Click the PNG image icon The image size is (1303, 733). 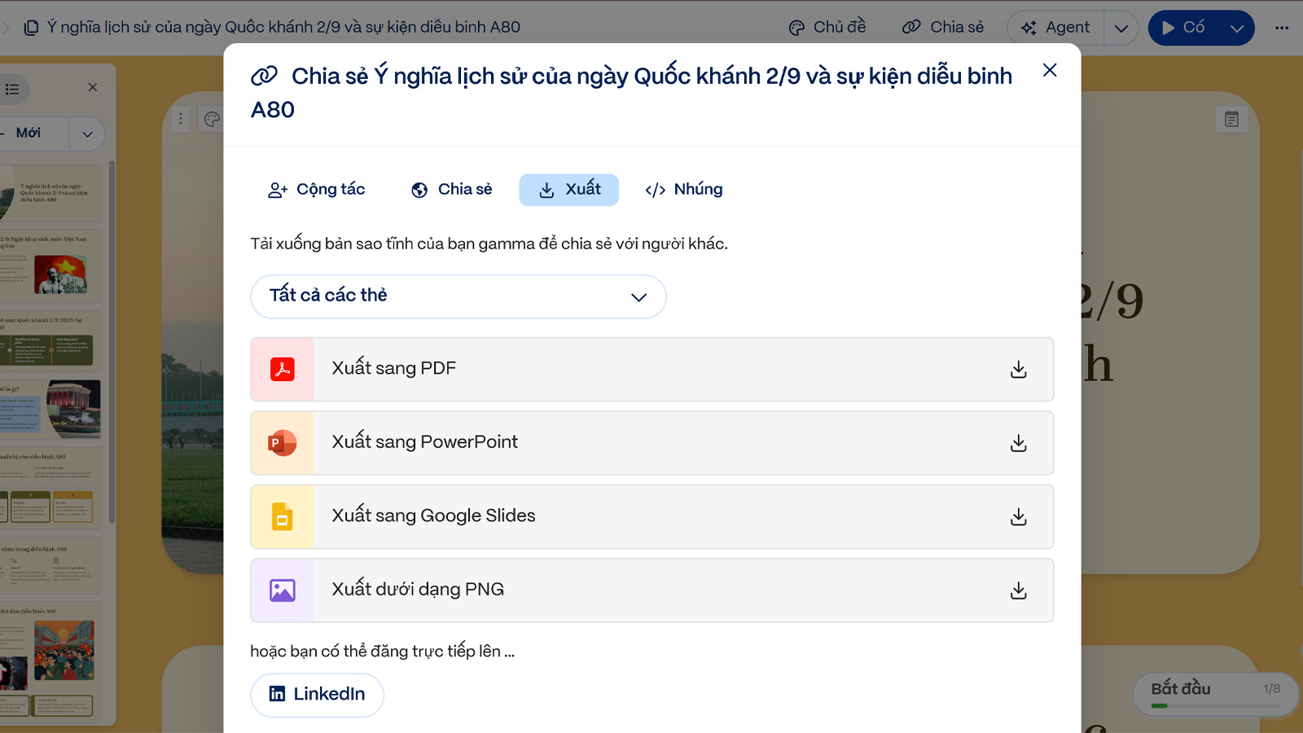(x=283, y=590)
